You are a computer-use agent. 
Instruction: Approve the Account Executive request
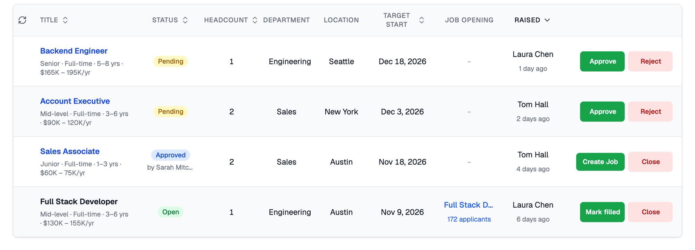602,111
